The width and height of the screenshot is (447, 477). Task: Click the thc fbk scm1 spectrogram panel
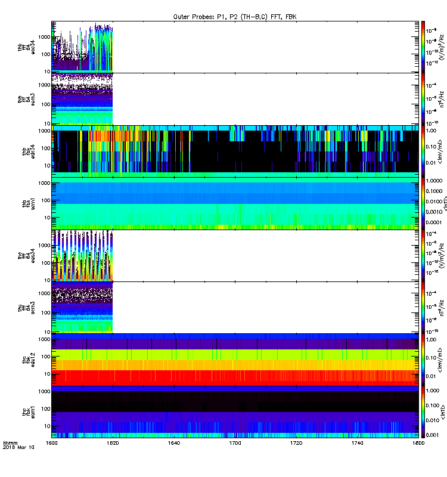(x=235, y=412)
